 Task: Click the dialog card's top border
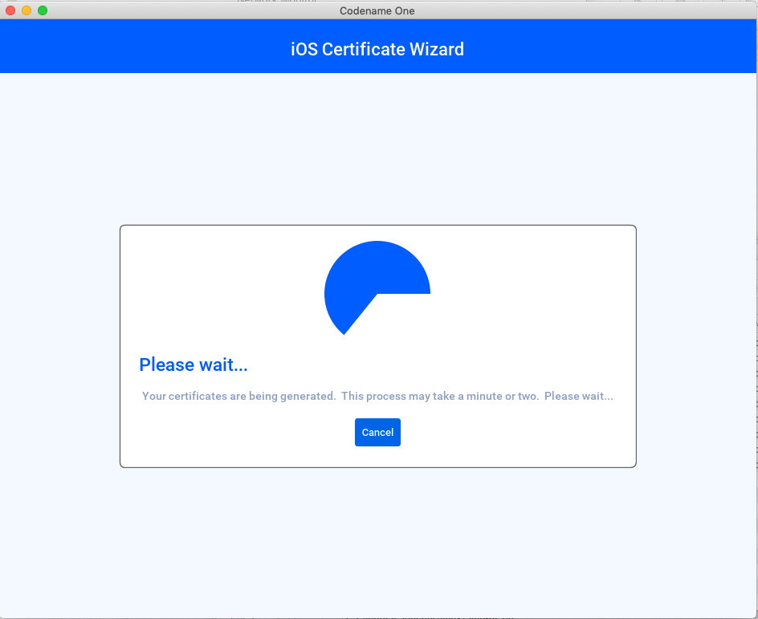tap(377, 226)
